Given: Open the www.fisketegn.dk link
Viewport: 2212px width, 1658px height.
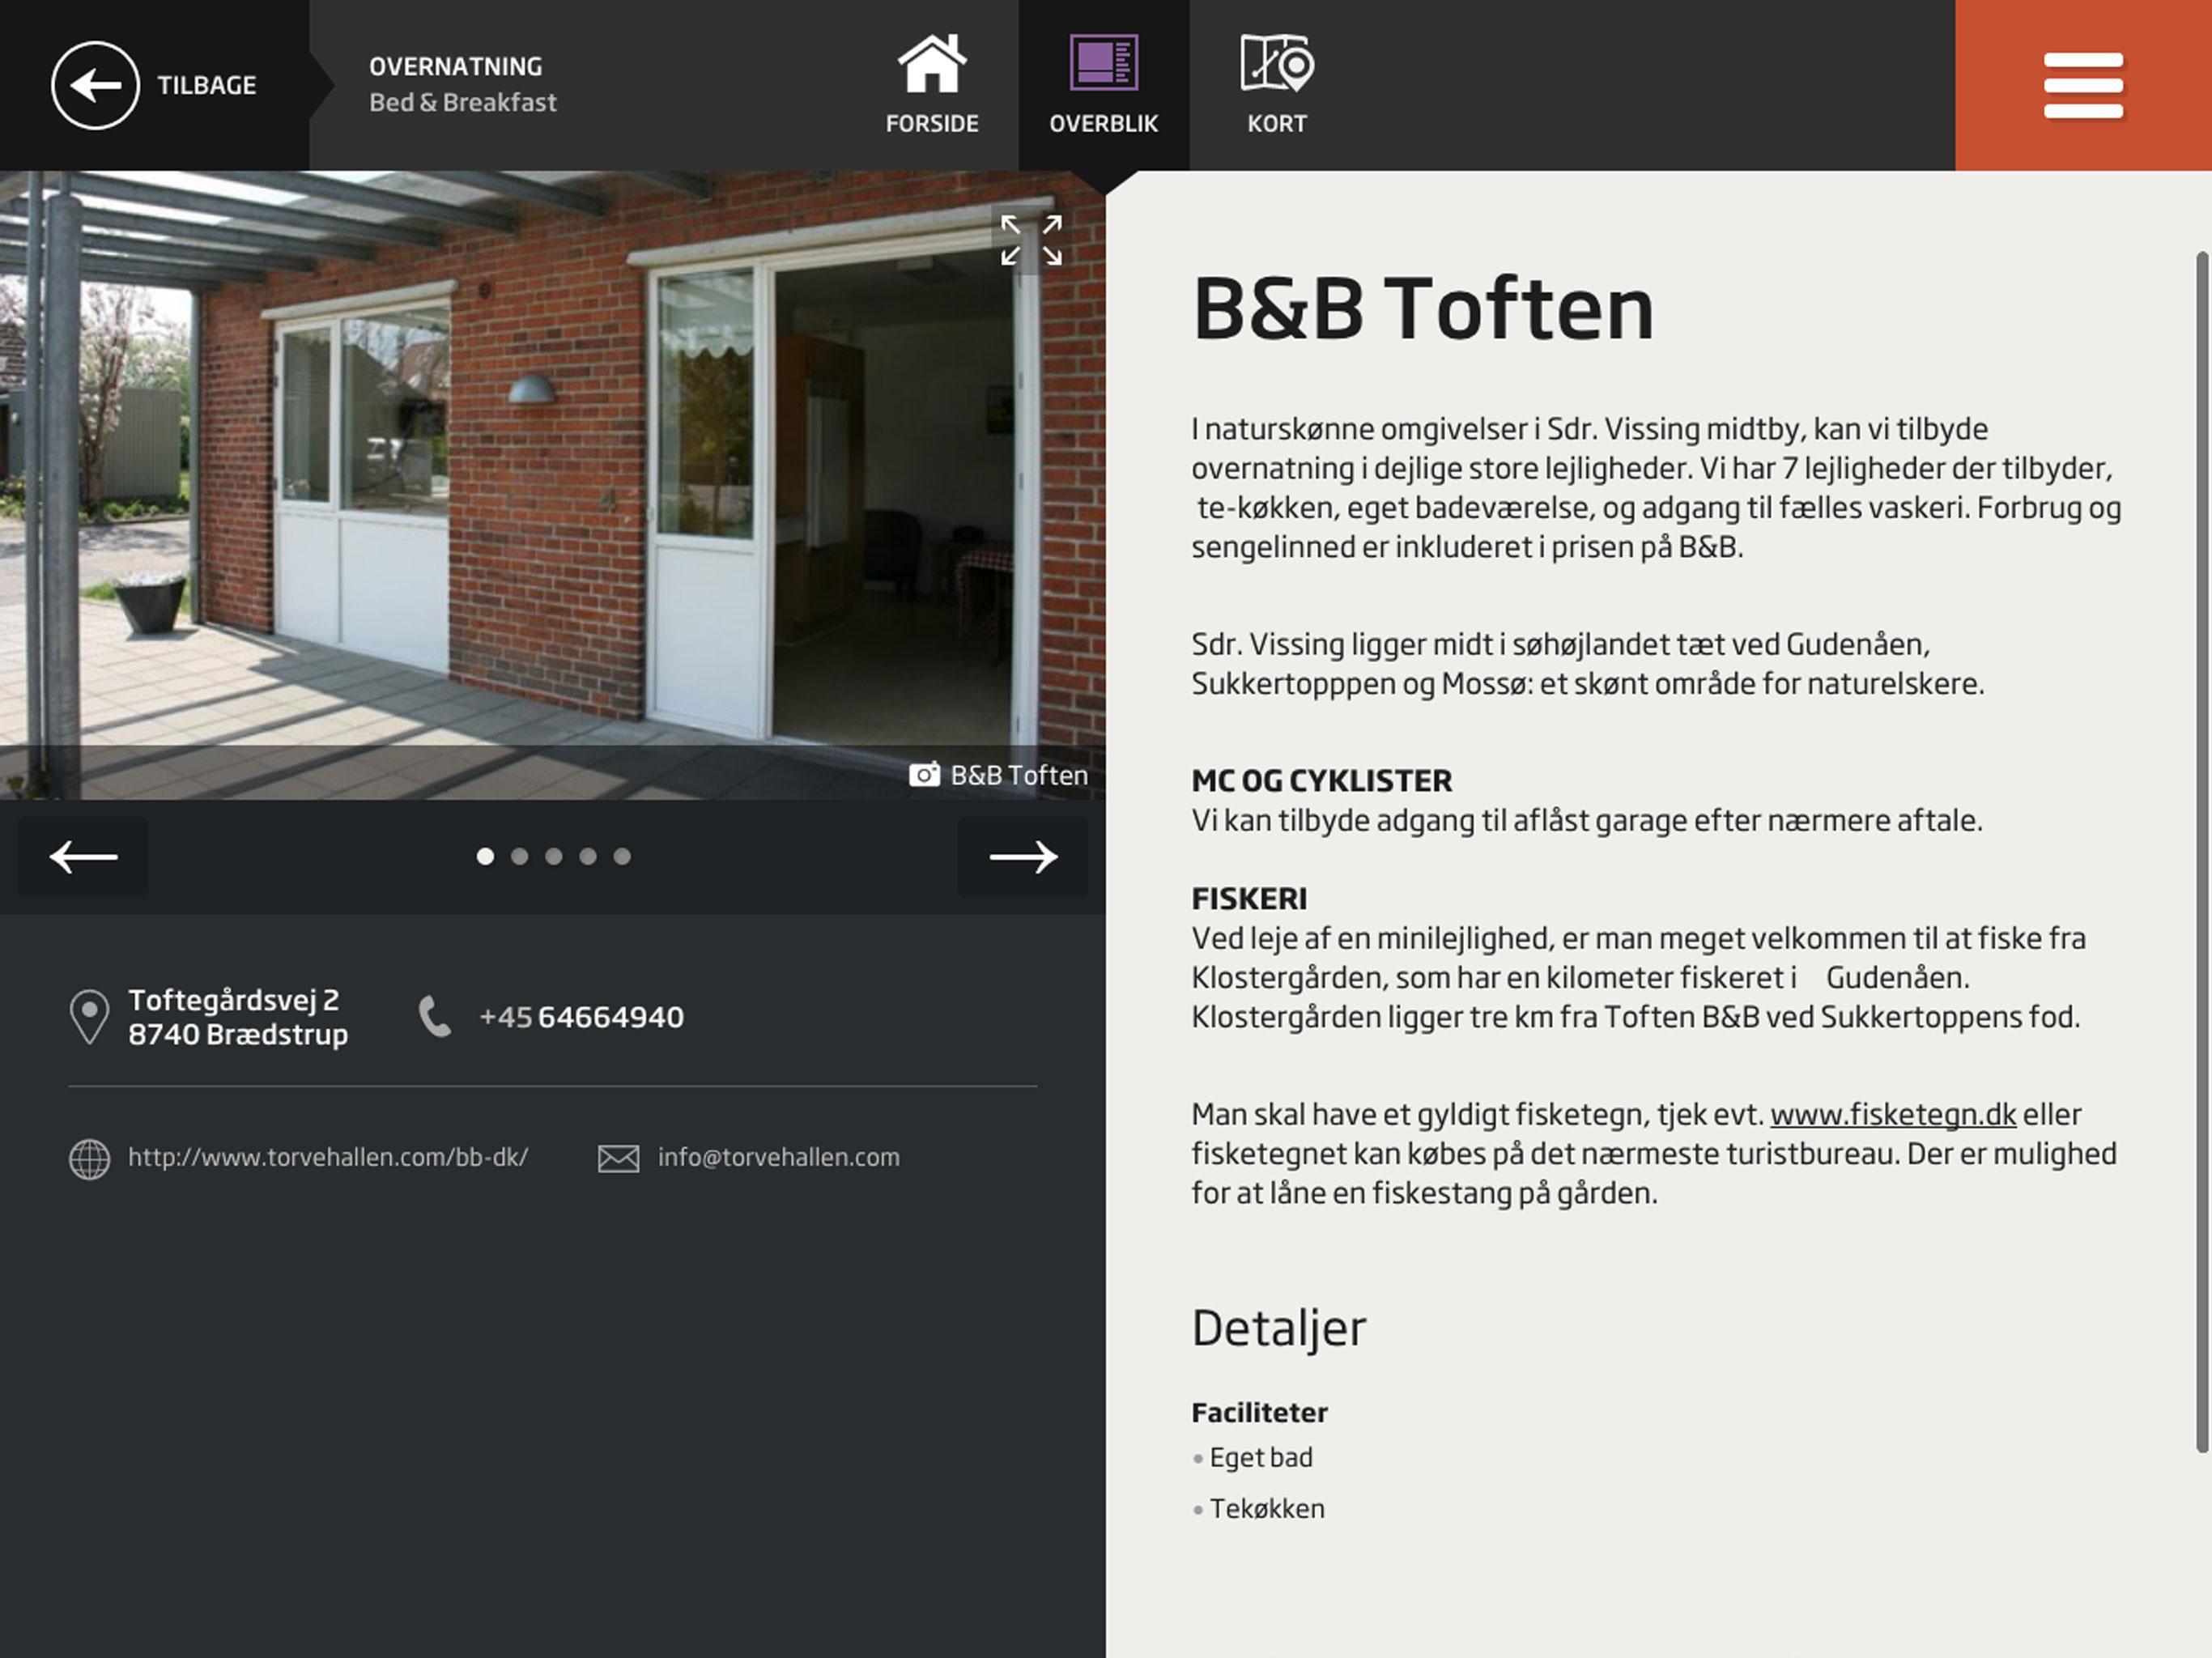Looking at the screenshot, I should (1892, 1114).
